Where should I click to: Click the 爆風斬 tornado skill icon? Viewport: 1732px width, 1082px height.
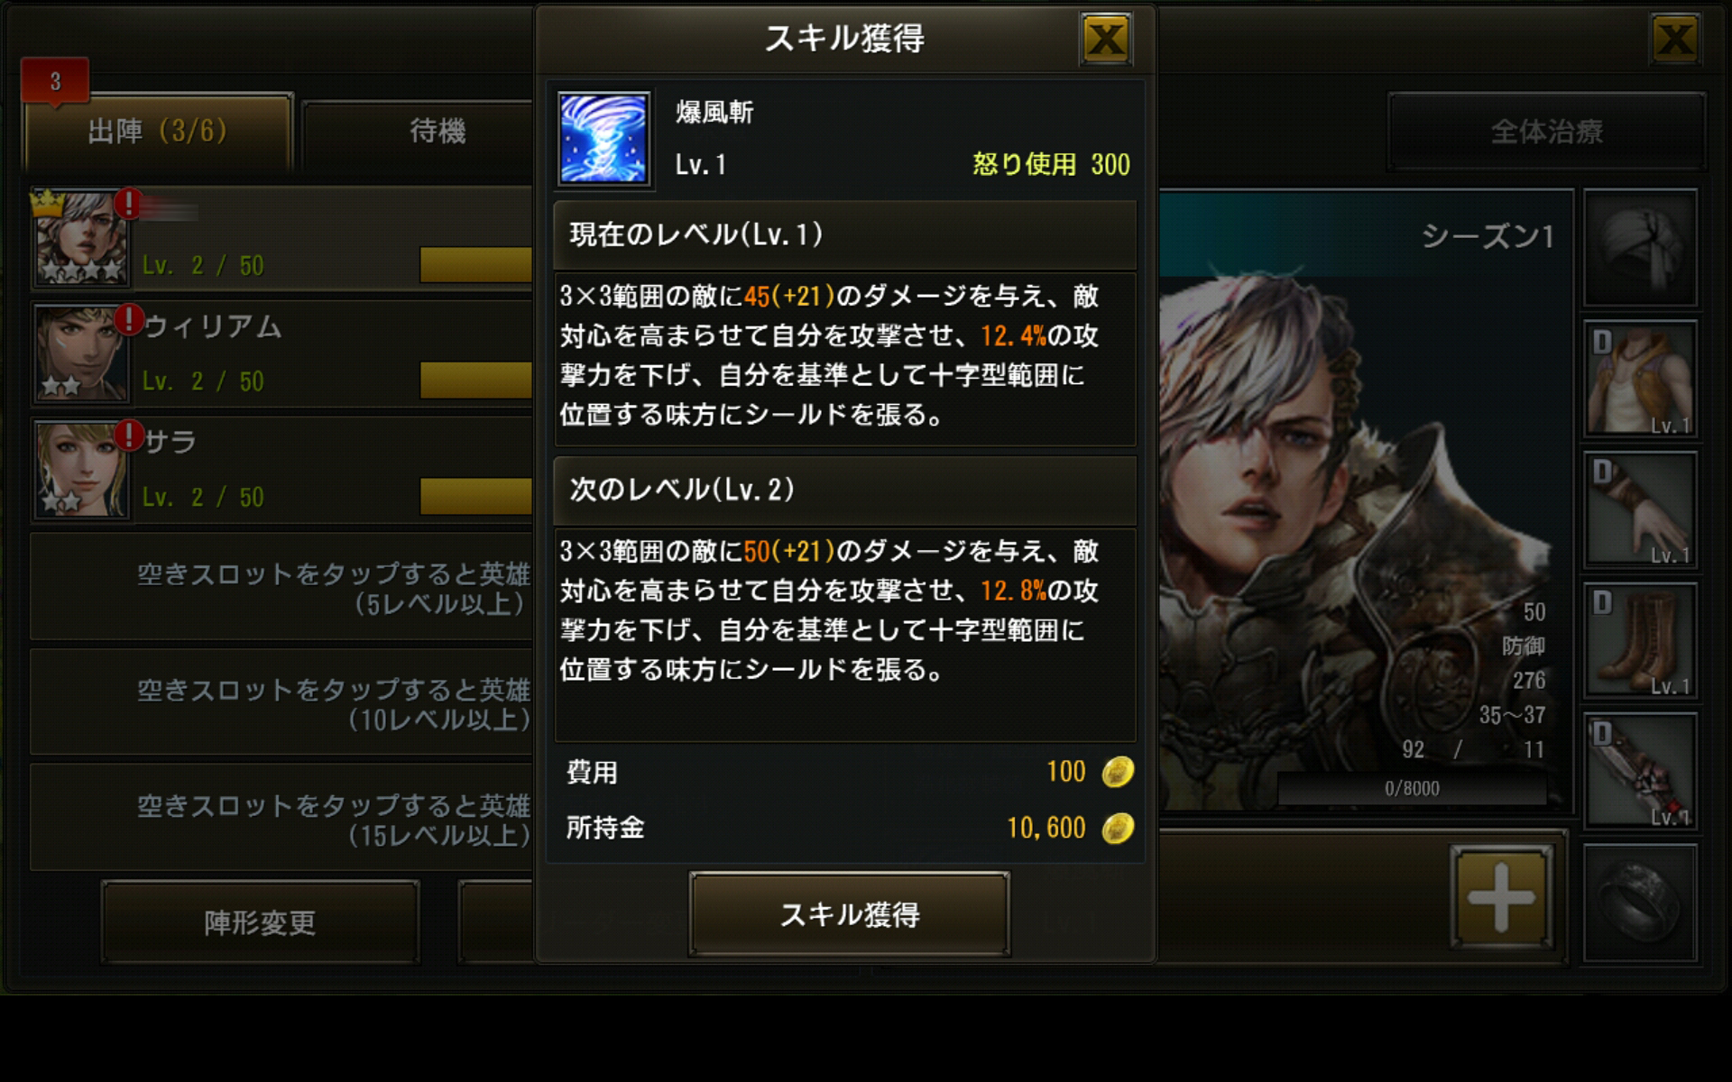tap(604, 139)
